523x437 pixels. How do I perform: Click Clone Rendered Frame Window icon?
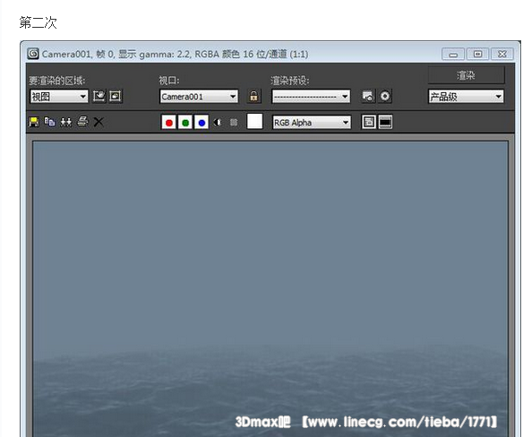click(66, 122)
